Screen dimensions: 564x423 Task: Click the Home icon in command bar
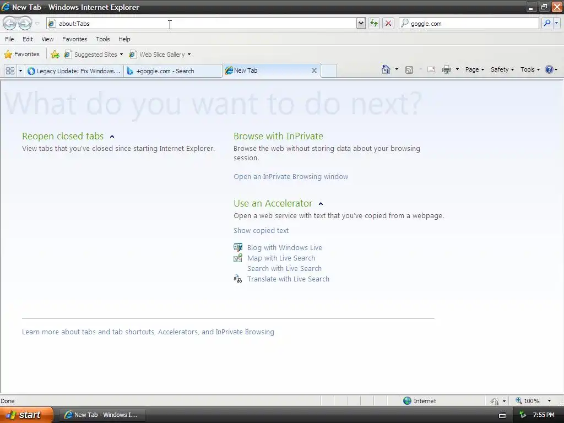(386, 69)
